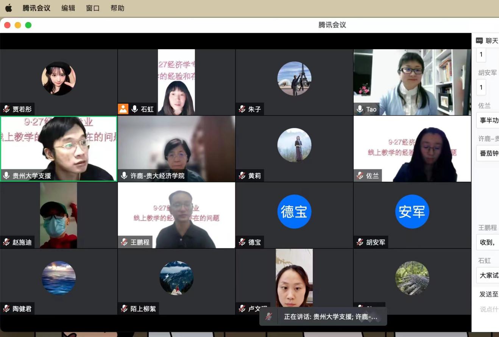Click the chat bubble icon in 聊天 panel header
499x337 pixels.
click(479, 41)
